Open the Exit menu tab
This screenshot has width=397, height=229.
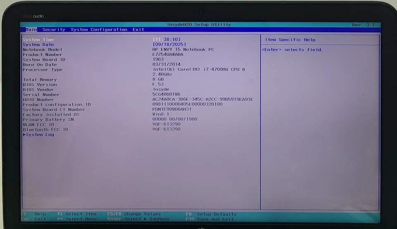tap(138, 30)
